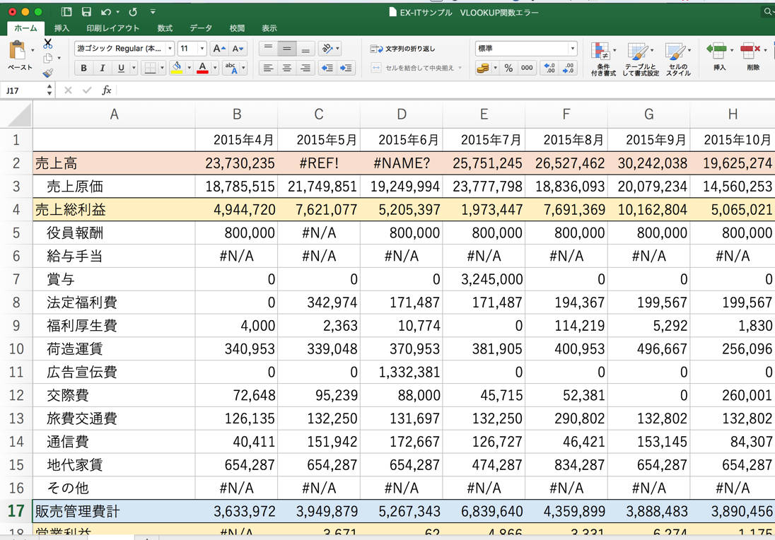Save the workbook with the floppy disk icon

point(86,12)
